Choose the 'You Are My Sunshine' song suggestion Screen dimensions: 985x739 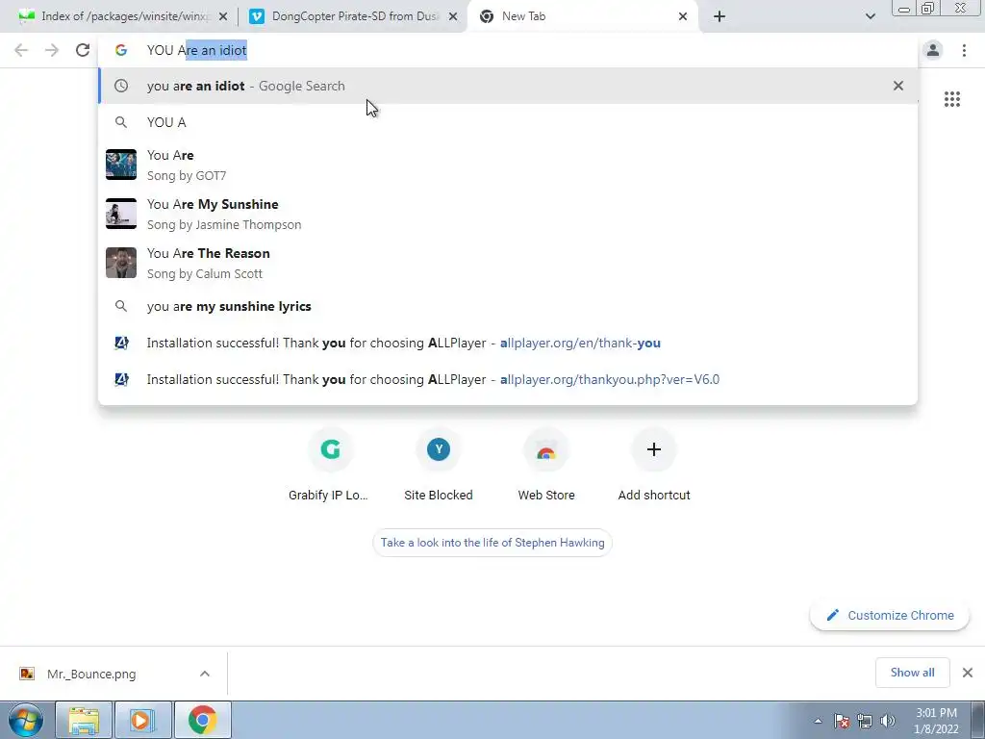[x=508, y=214]
